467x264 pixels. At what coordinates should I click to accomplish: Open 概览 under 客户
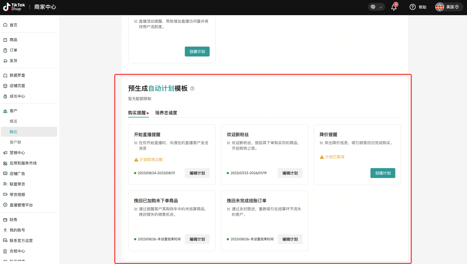[14, 121]
